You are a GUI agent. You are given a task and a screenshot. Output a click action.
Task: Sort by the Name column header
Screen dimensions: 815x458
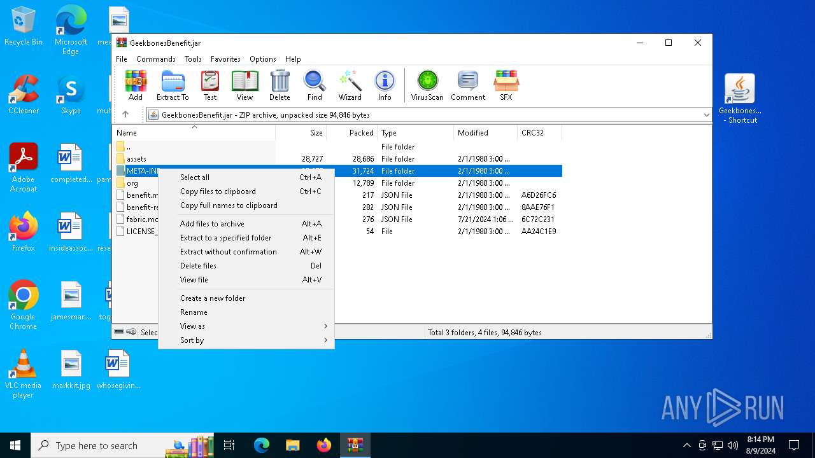pos(194,133)
